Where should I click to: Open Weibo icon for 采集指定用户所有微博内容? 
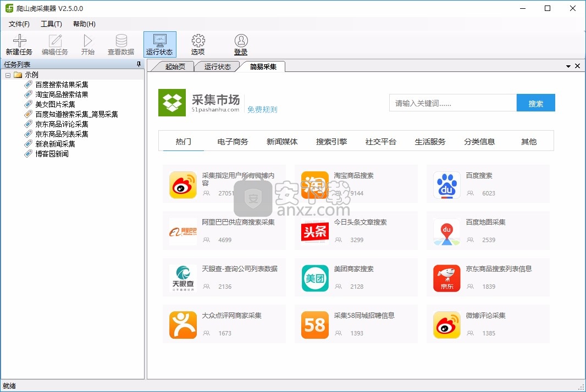click(183, 185)
